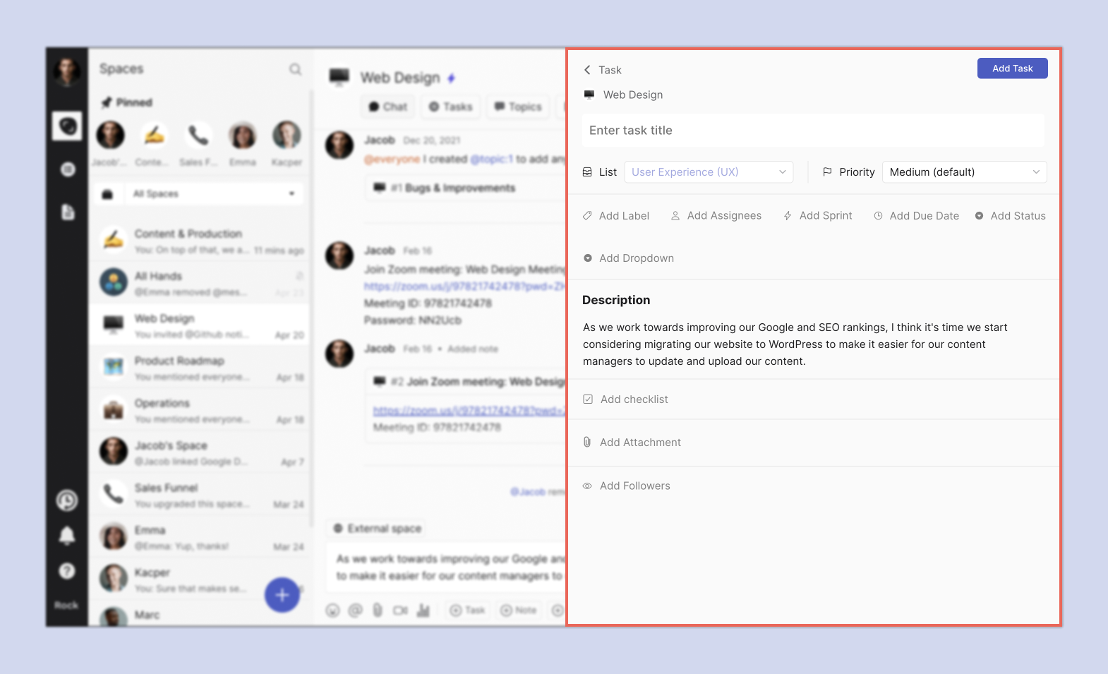Click the Add Status radio icon
1108x674 pixels.
[x=979, y=216]
